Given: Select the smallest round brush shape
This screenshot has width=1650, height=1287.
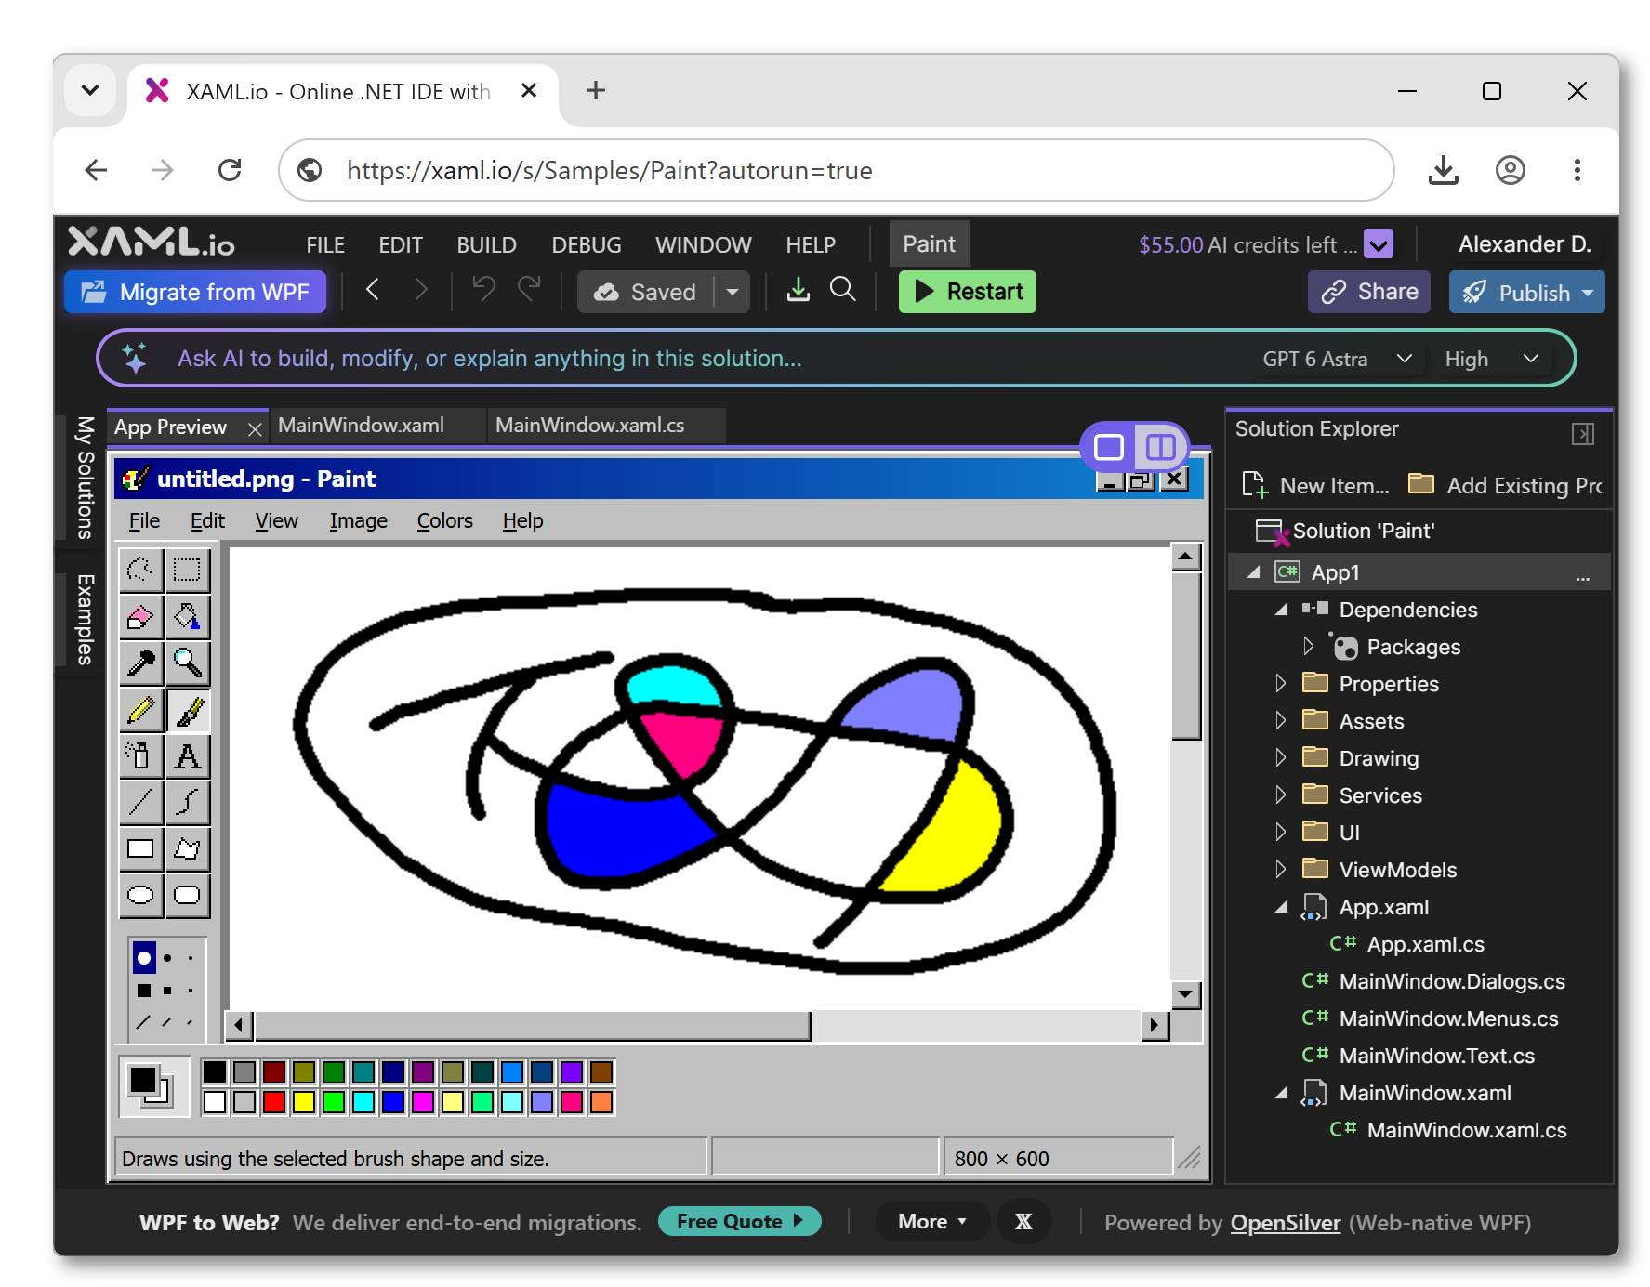Looking at the screenshot, I should [191, 958].
